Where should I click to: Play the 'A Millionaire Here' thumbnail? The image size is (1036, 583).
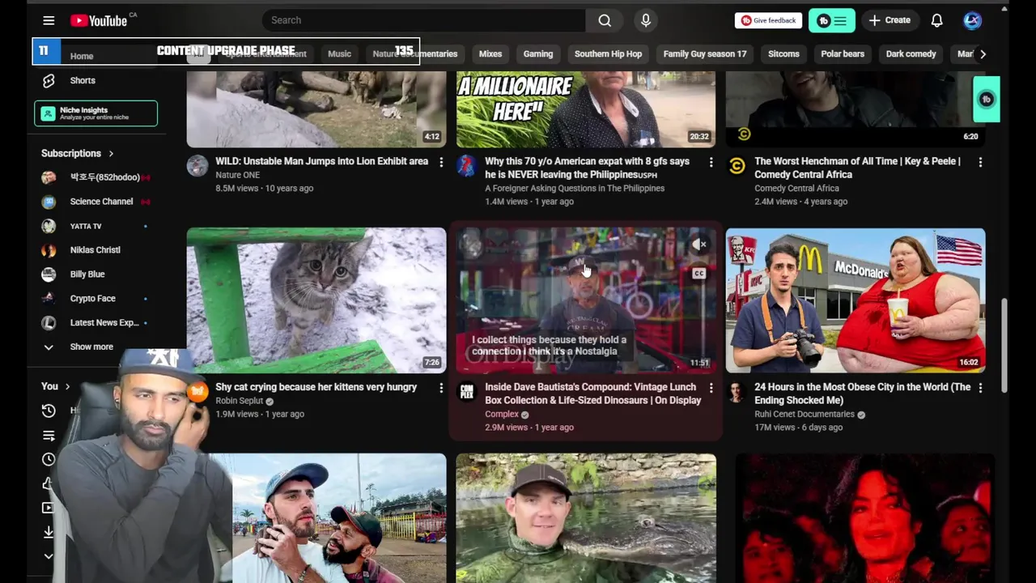click(x=586, y=109)
